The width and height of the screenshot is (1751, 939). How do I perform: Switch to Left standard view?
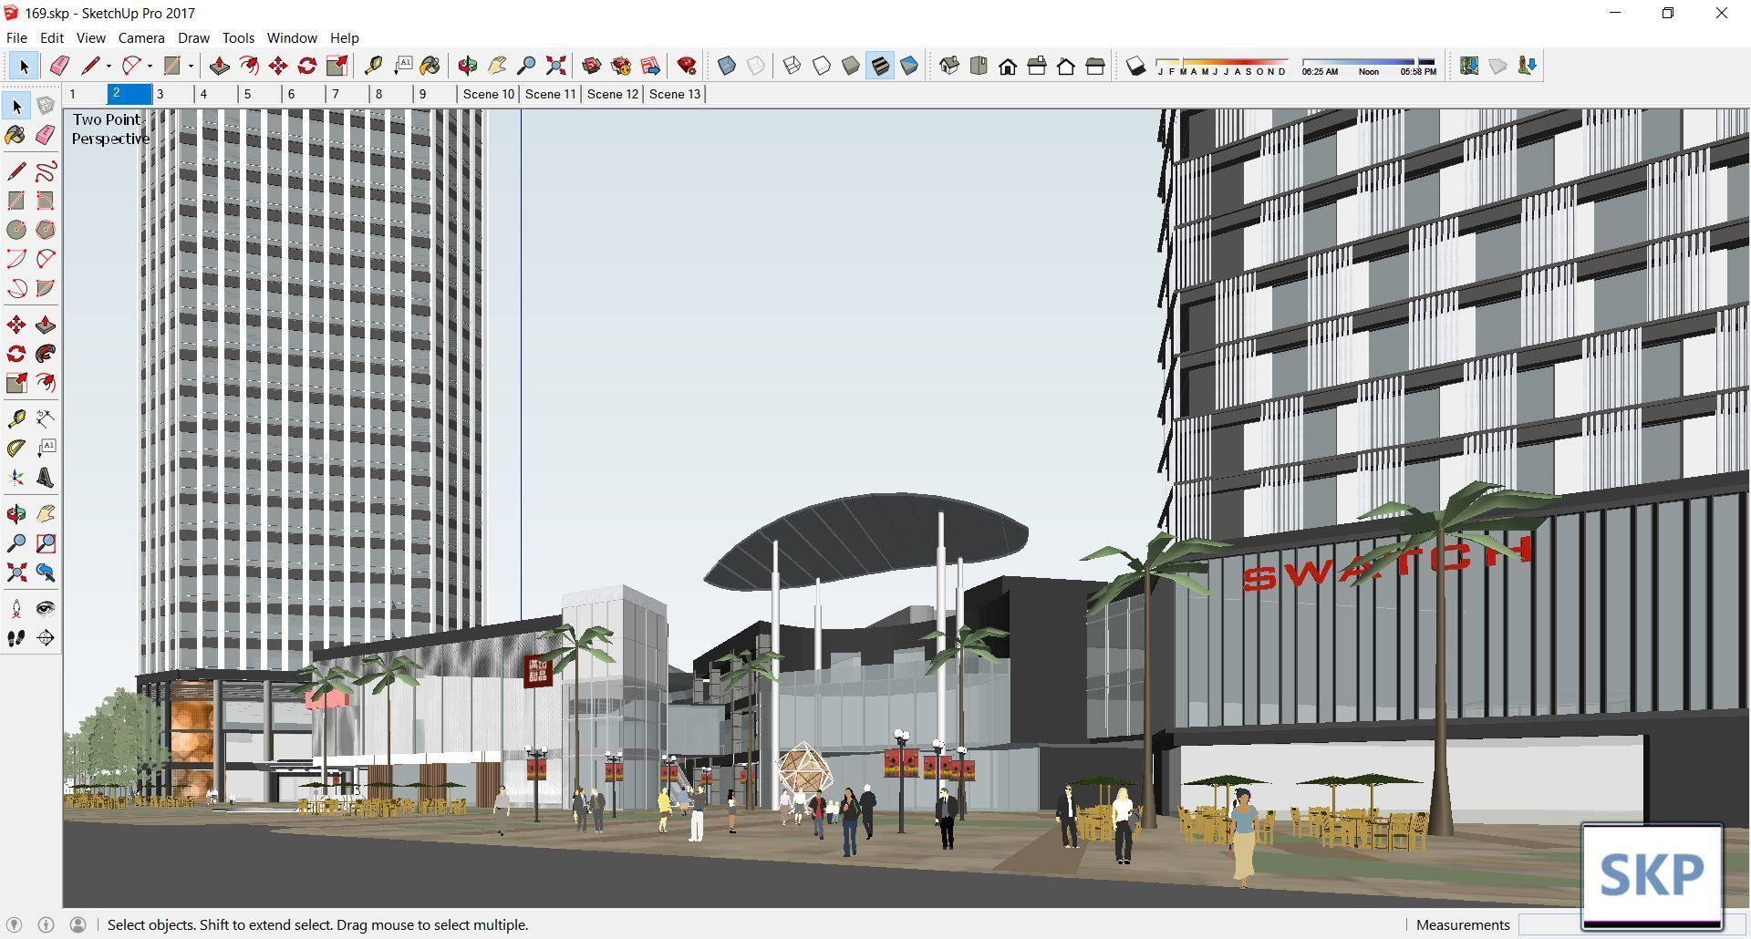(1095, 66)
